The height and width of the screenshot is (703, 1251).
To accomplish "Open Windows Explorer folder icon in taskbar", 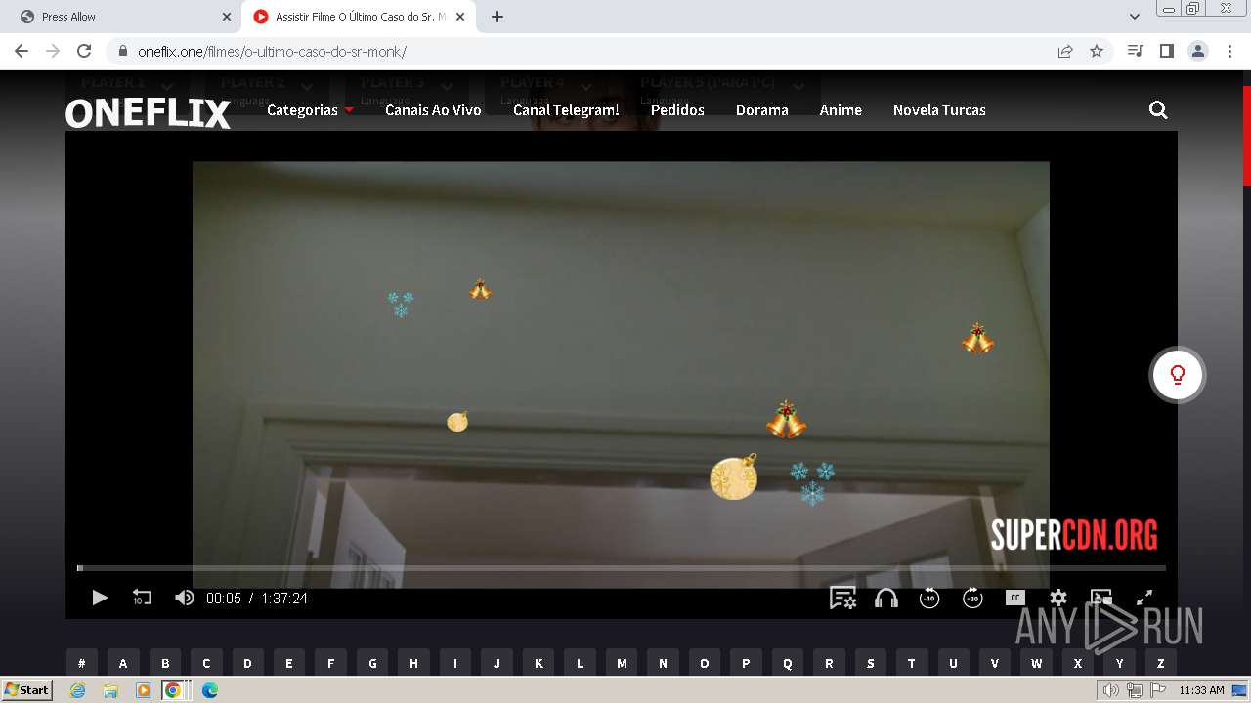I will (110, 690).
